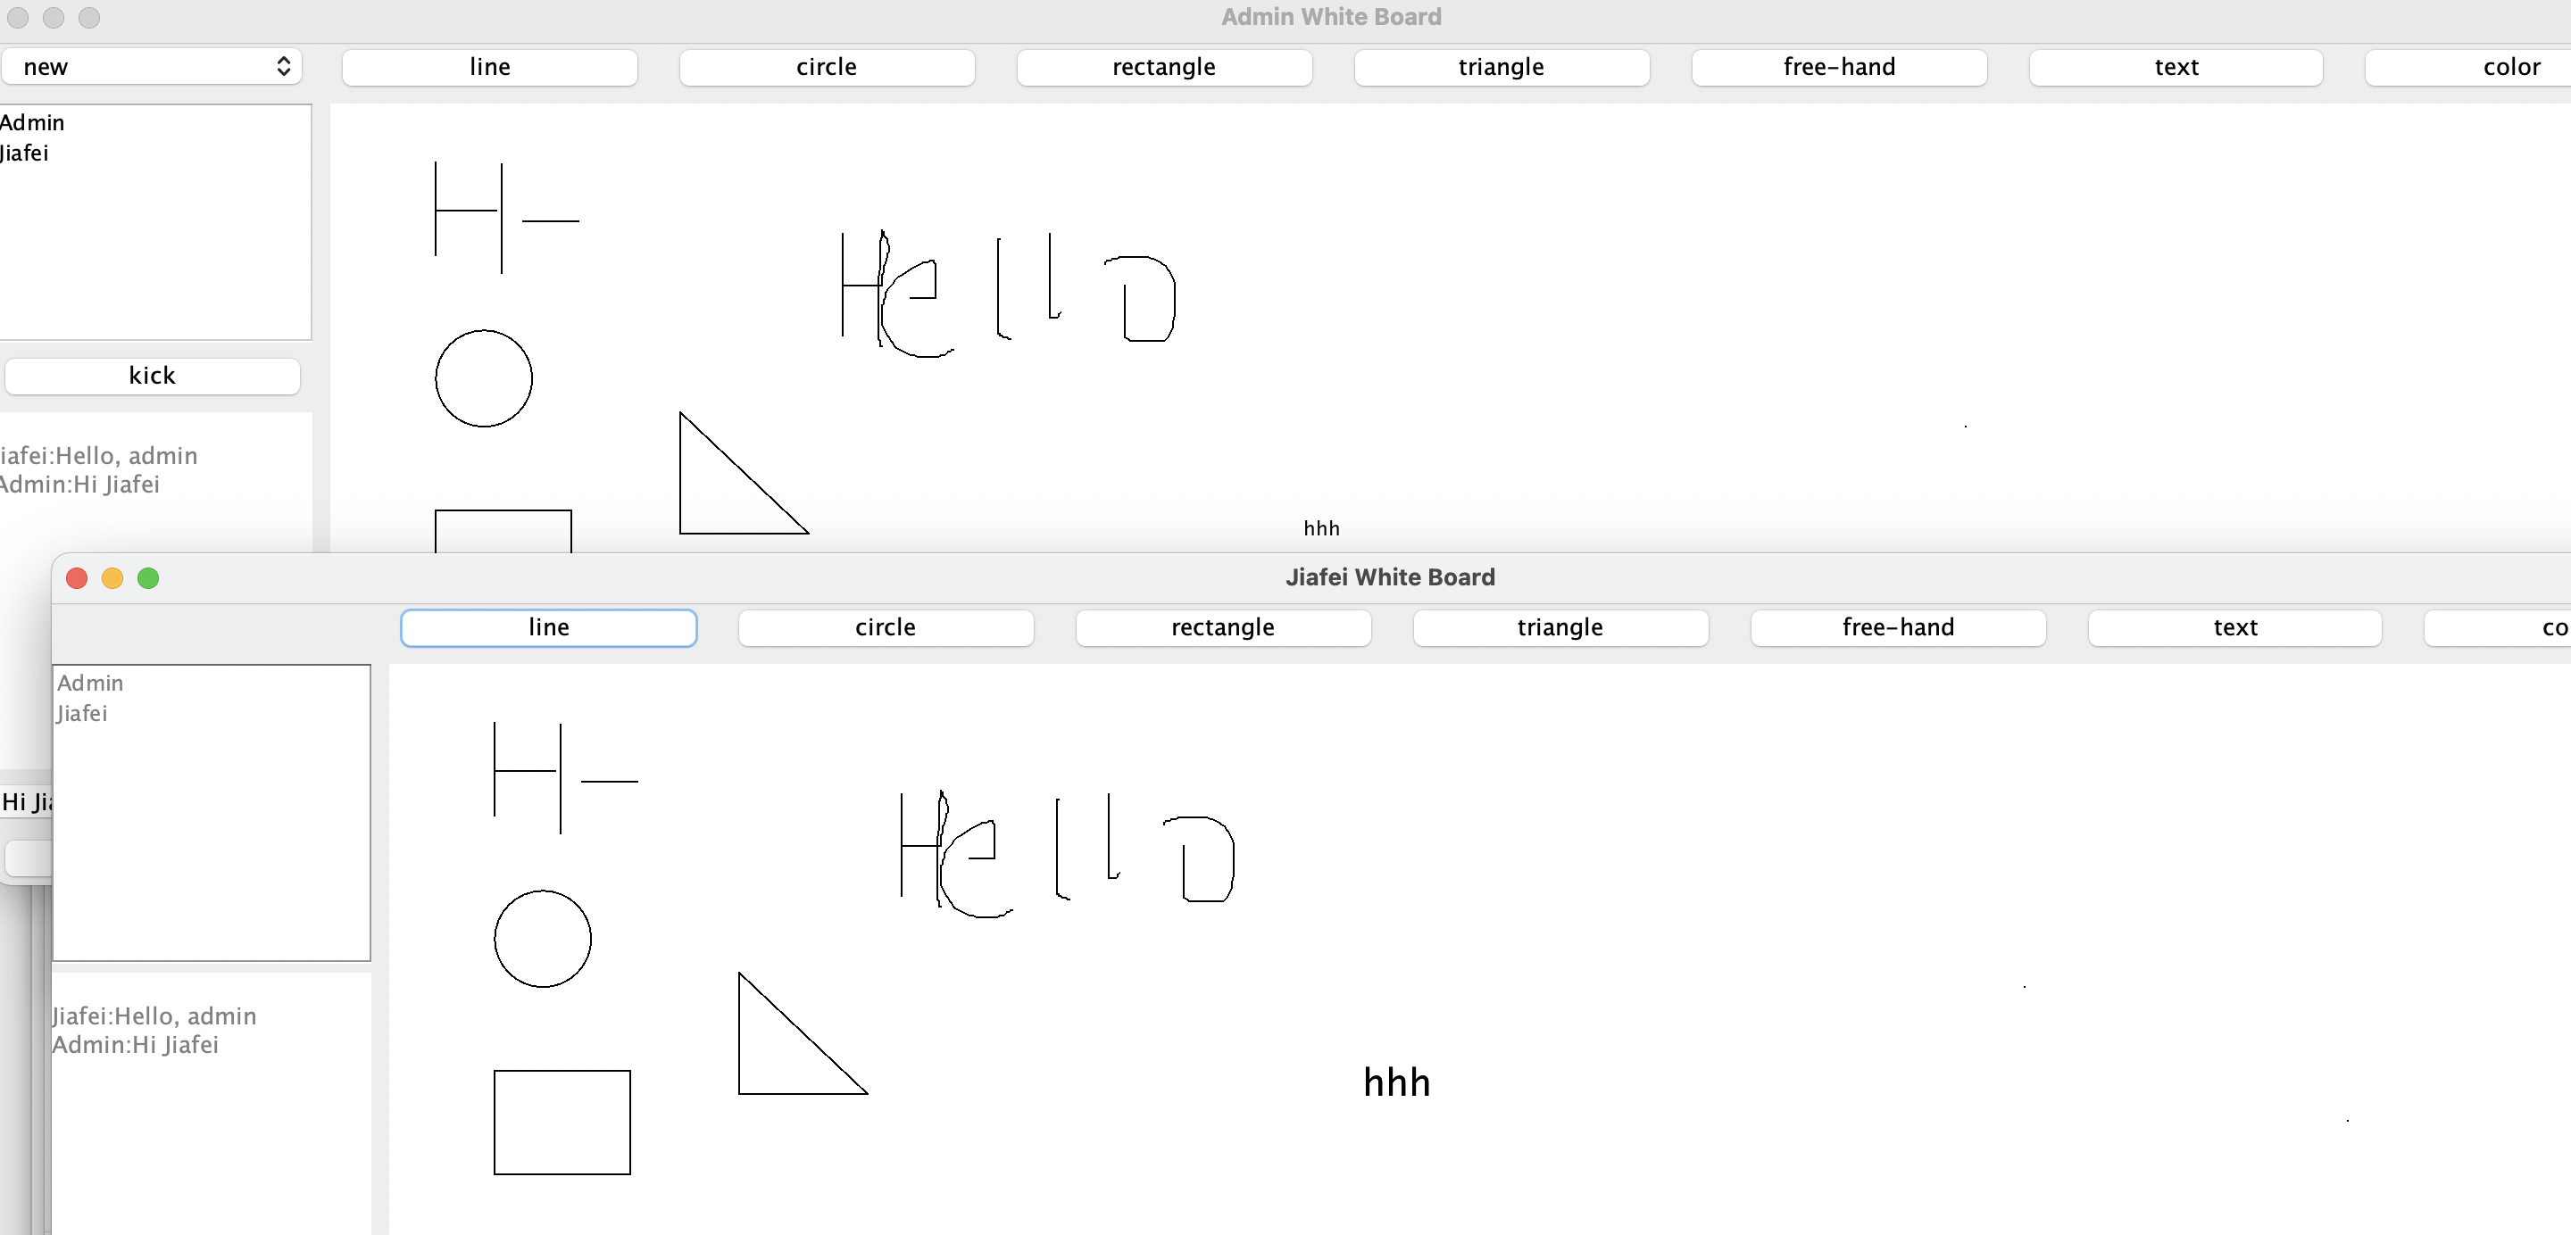Select Jiafei in Admin's user list
The width and height of the screenshot is (2571, 1235).
(x=26, y=153)
